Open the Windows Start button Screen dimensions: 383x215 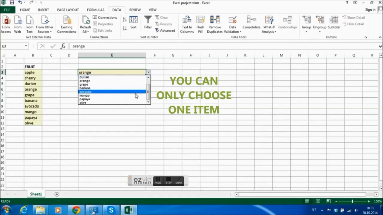(6, 210)
